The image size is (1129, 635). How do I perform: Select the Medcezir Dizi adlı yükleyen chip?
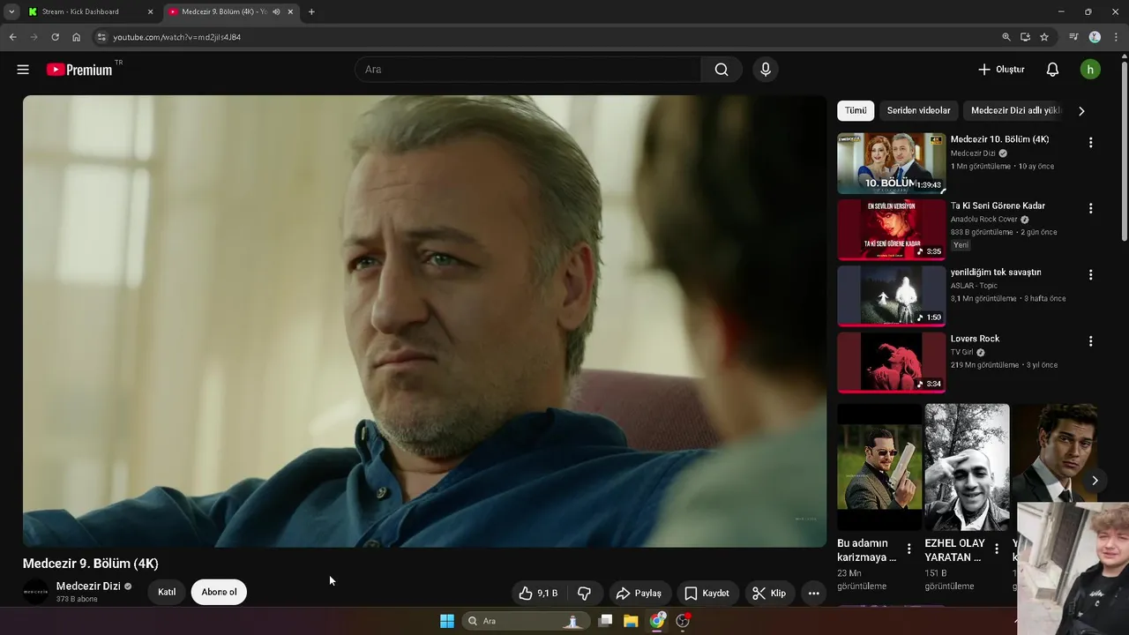[x=1014, y=110]
